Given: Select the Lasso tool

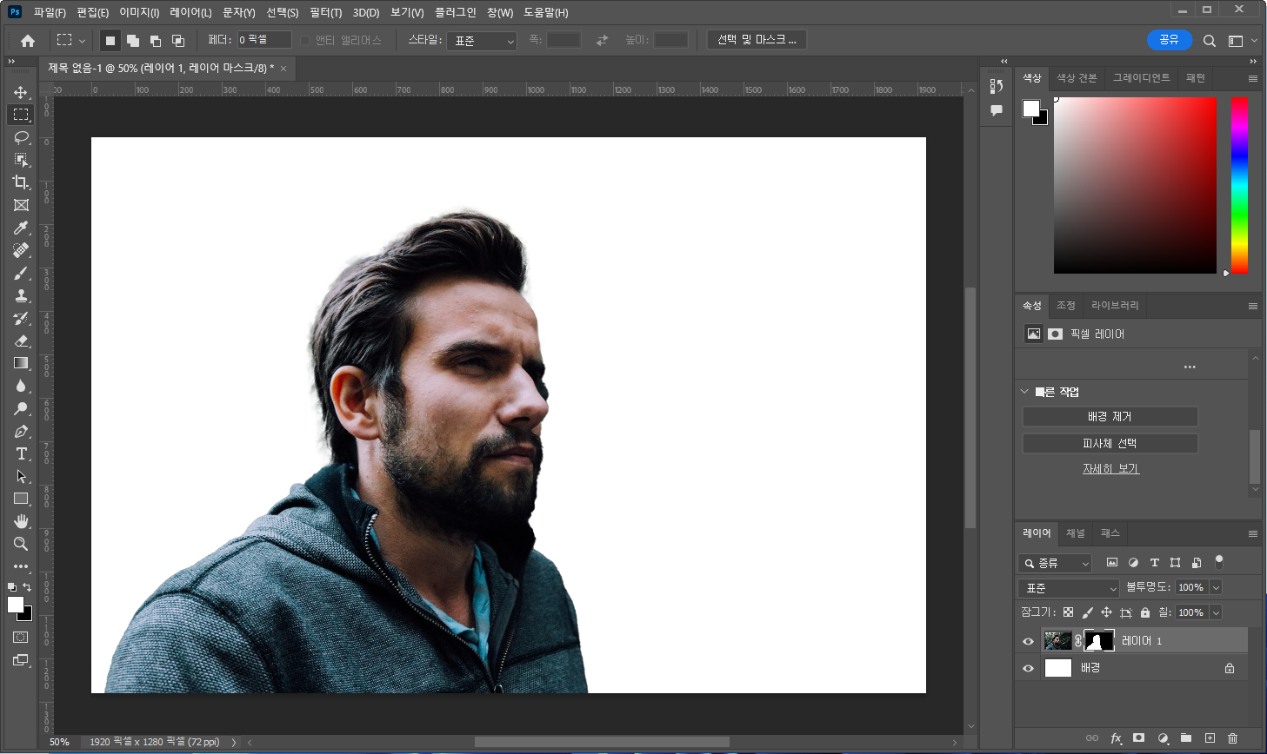Looking at the screenshot, I should point(21,137).
